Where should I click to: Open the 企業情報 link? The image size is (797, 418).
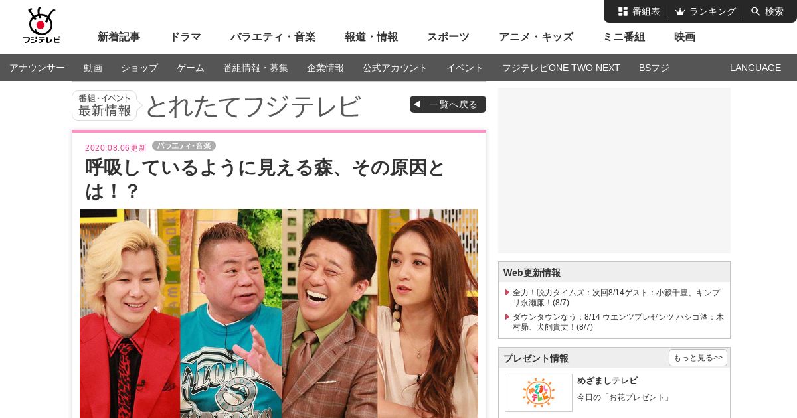[325, 68]
